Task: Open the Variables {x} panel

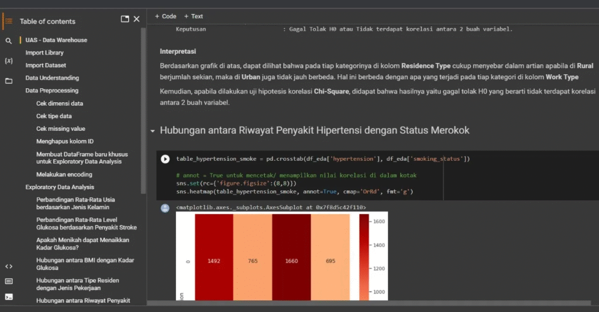Action: point(8,61)
